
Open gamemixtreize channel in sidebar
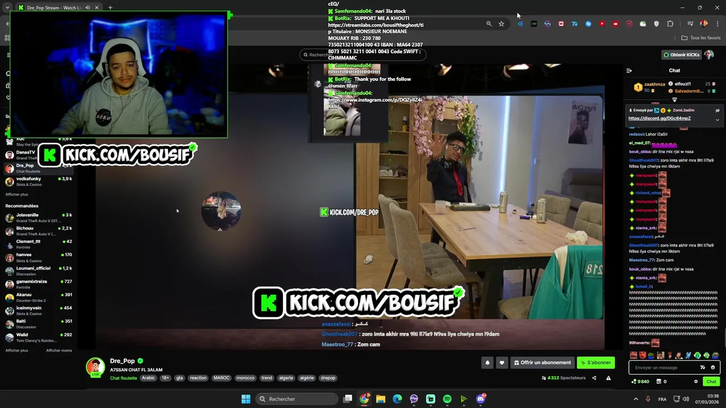[x=39, y=284]
